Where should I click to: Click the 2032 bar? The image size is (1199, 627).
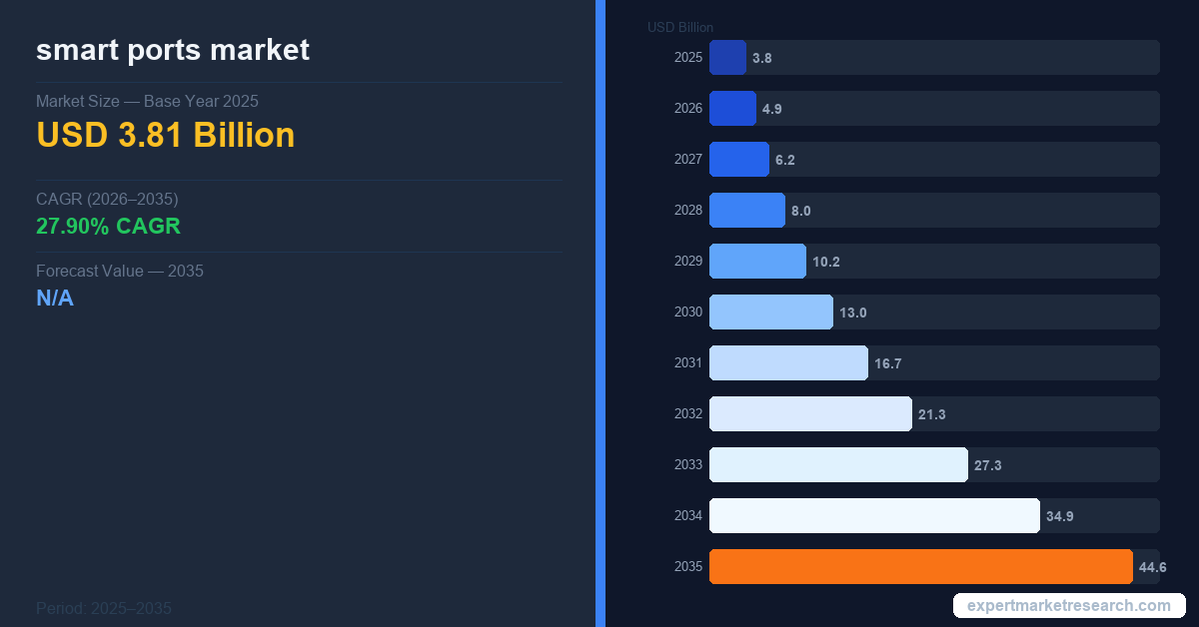tap(810, 414)
